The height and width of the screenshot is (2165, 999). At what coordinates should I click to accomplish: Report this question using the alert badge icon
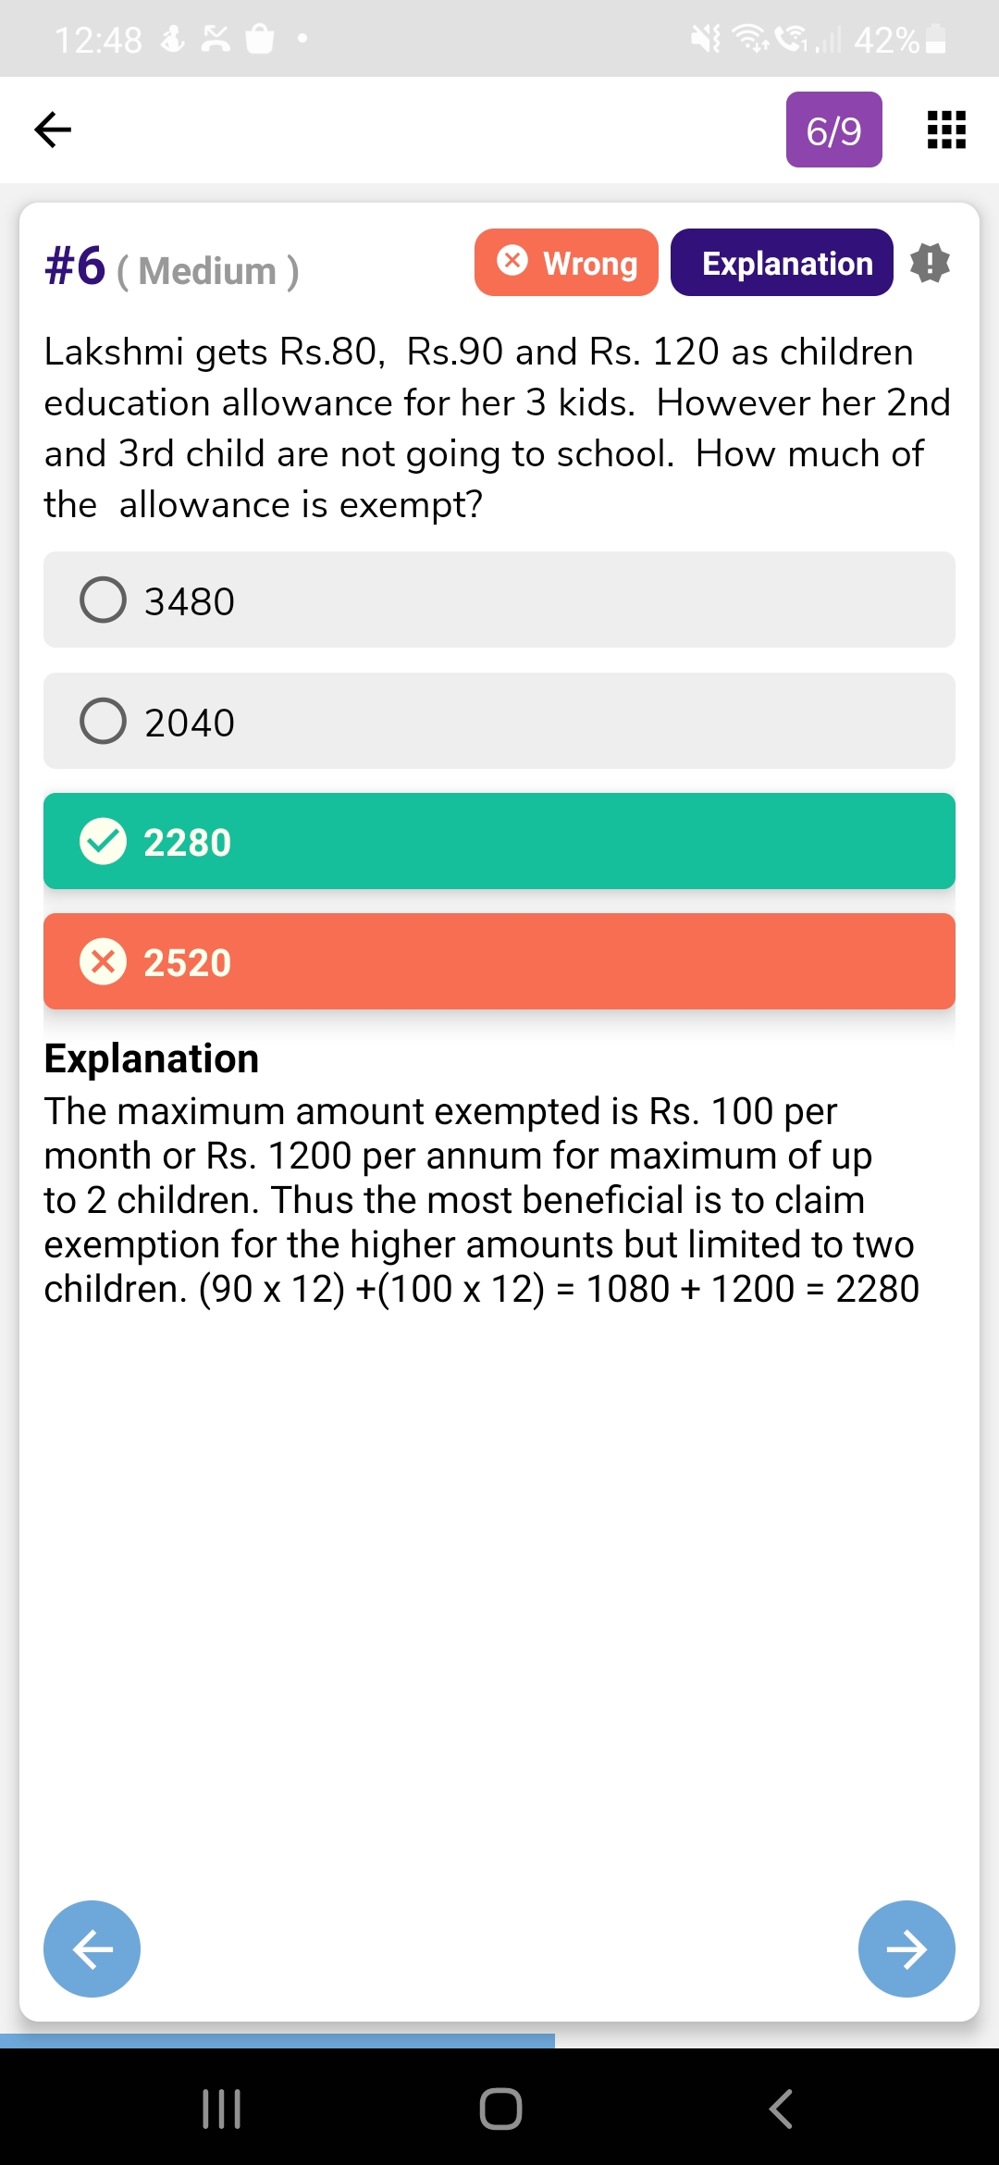point(930,263)
